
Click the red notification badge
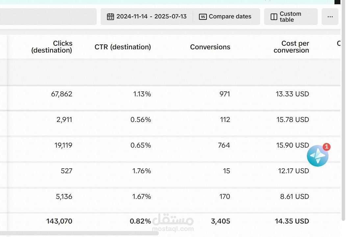(326, 147)
